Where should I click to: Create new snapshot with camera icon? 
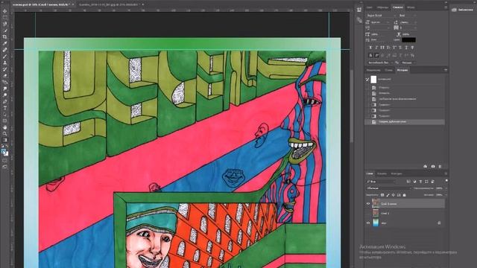(433, 167)
